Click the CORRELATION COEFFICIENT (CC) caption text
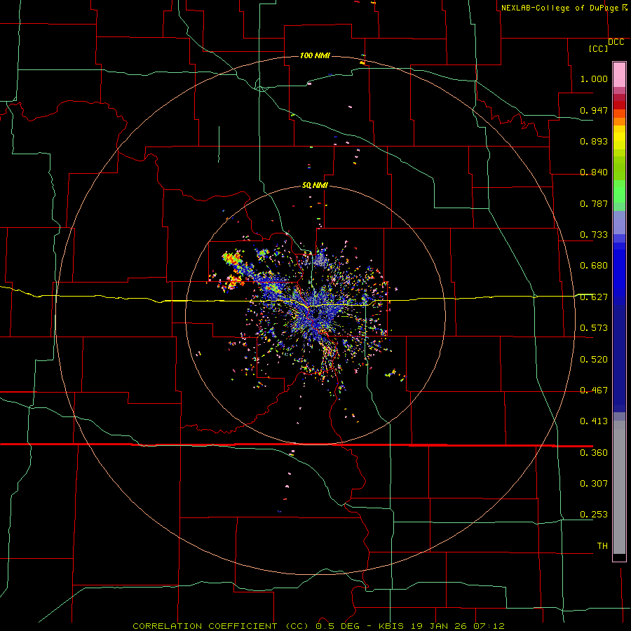 [x=222, y=626]
